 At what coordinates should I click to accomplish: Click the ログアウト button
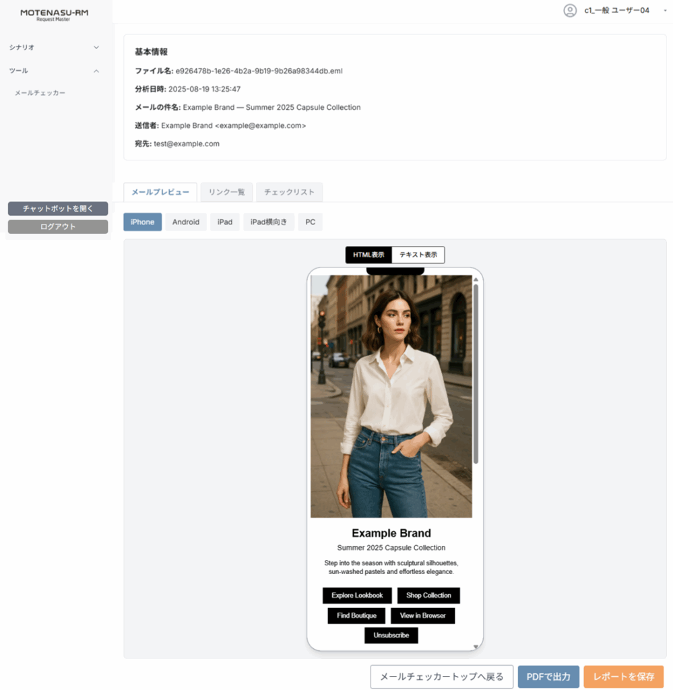pyautogui.click(x=58, y=226)
